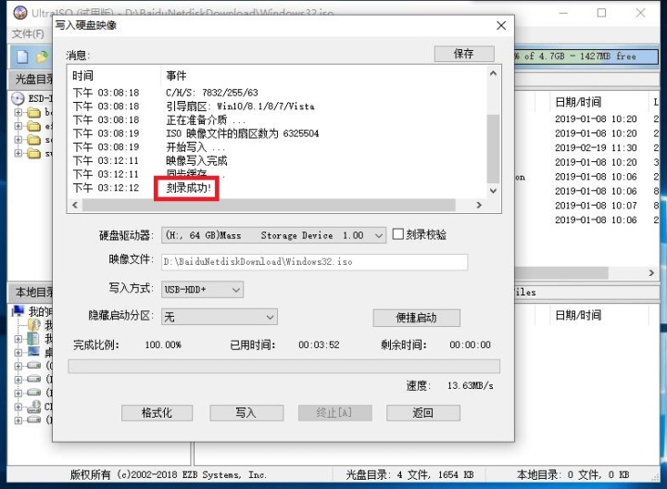Expand the CD drive node in local tree

click(19, 407)
